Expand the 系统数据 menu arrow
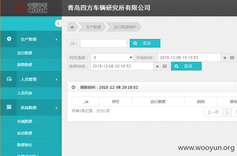Image resolution: width=237 pixels, height=156 pixels. [56, 108]
